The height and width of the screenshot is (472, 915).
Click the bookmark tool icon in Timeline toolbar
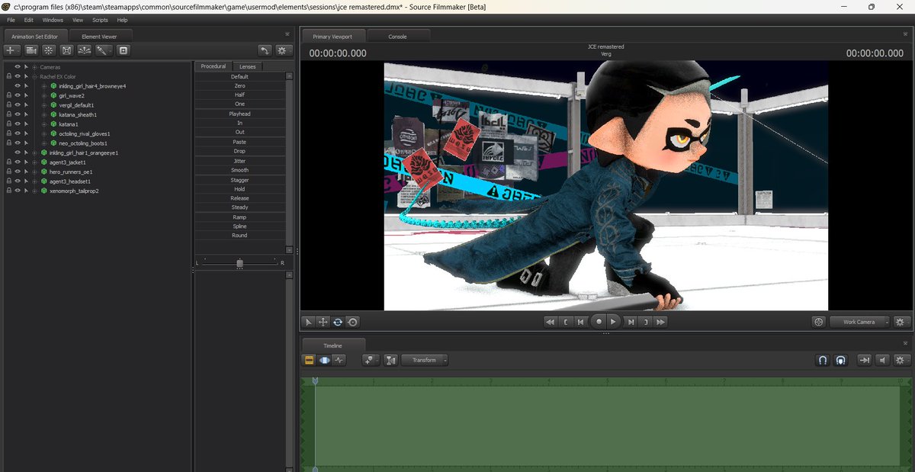(x=371, y=360)
